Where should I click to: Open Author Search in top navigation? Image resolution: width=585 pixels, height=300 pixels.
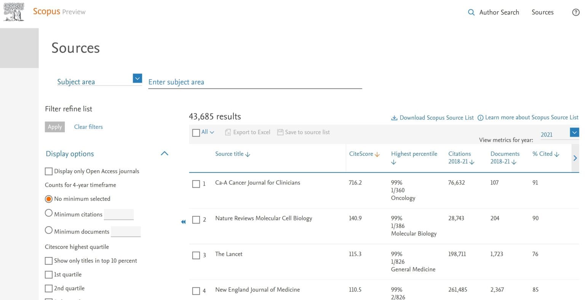[x=499, y=12]
